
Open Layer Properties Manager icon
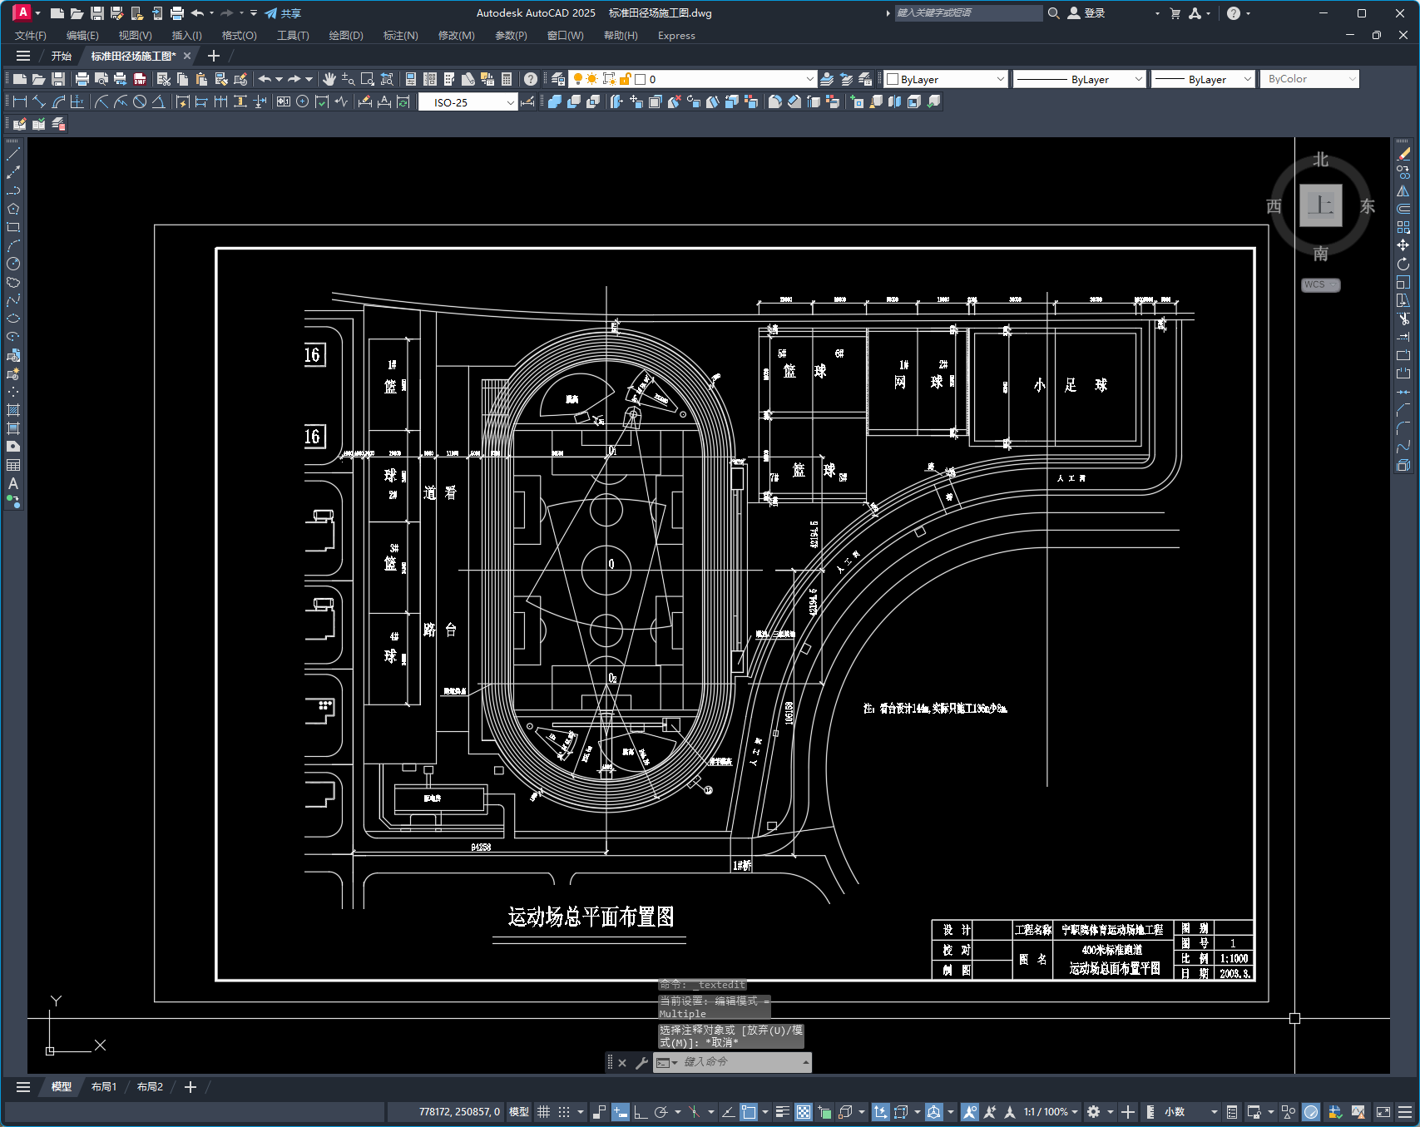(x=558, y=79)
